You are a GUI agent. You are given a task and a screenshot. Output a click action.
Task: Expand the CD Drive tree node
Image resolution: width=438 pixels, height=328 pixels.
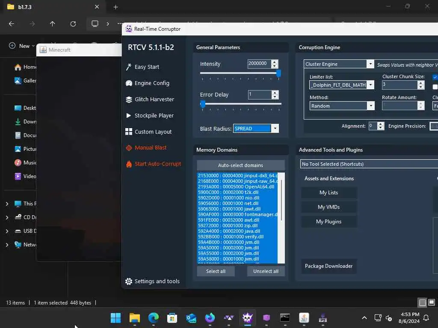(7, 217)
